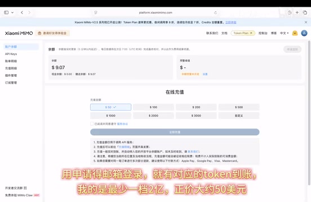
Task: Open 文档 in the top navigation
Action: pos(224,33)
